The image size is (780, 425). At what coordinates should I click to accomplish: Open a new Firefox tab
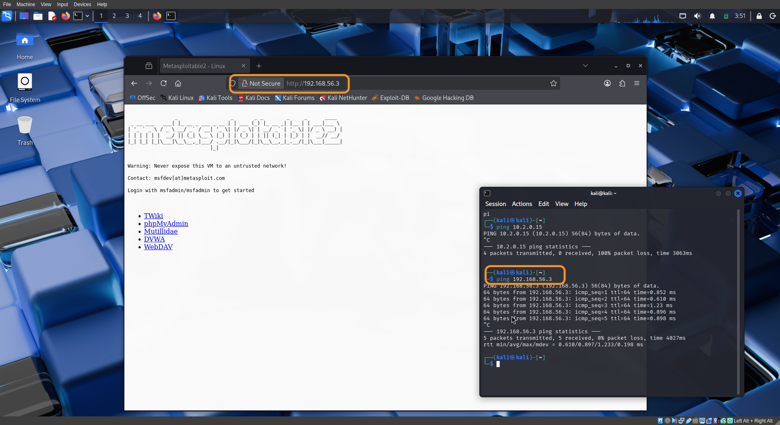[x=259, y=66]
